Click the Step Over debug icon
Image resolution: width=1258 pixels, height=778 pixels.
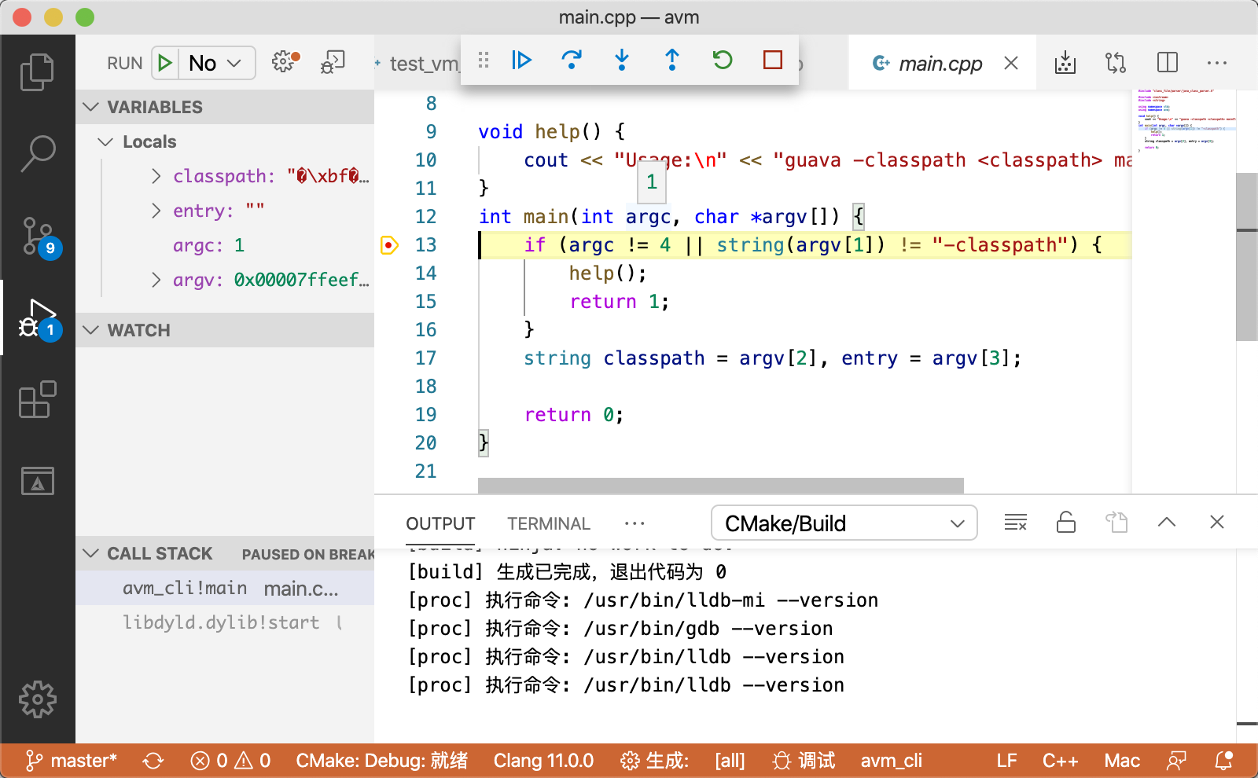tap(572, 61)
